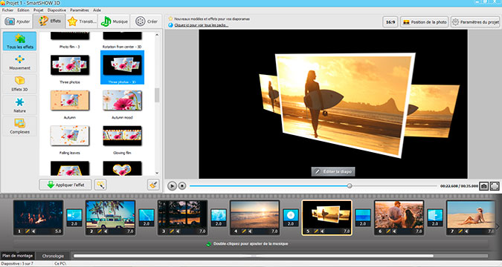Click the sound icon on slide 6

click(394, 231)
